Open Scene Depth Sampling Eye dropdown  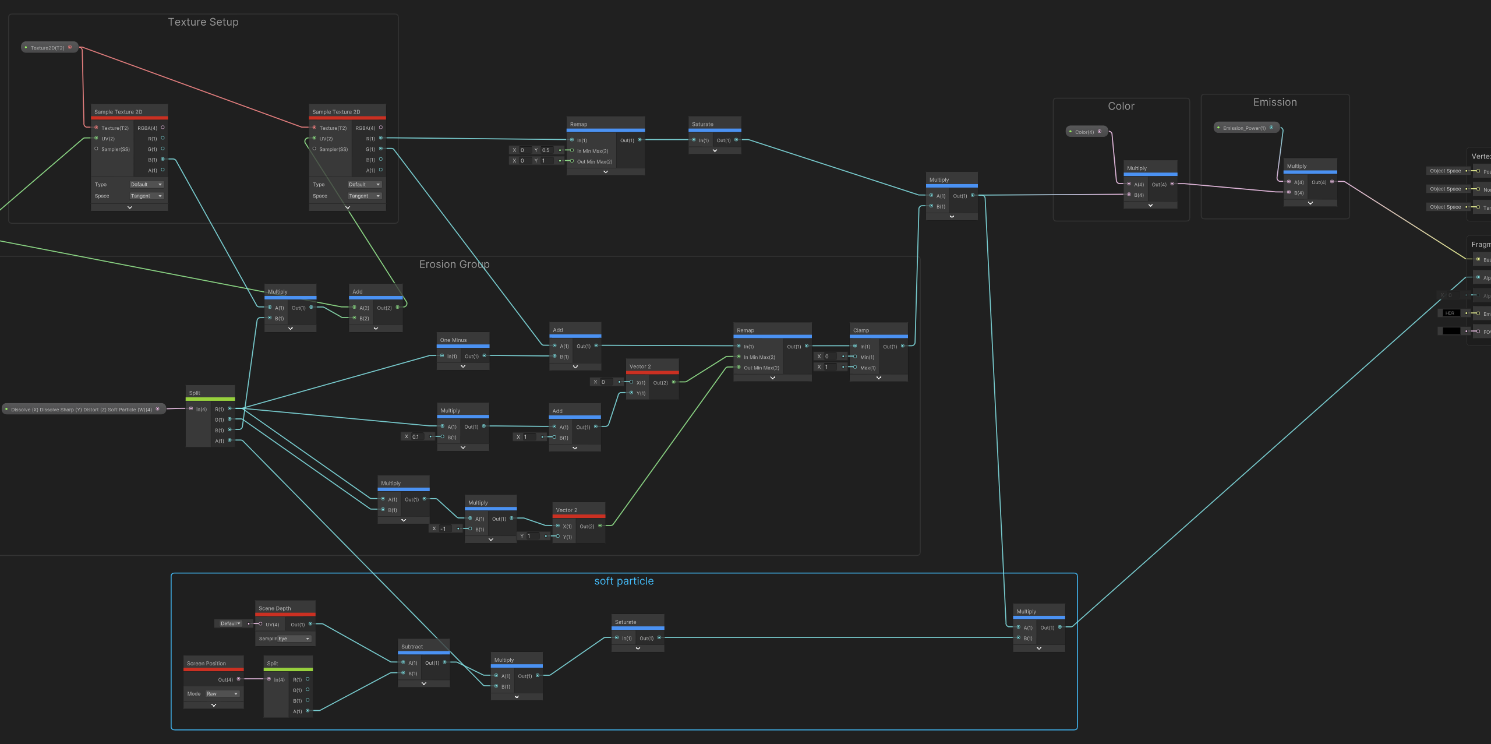tap(293, 639)
